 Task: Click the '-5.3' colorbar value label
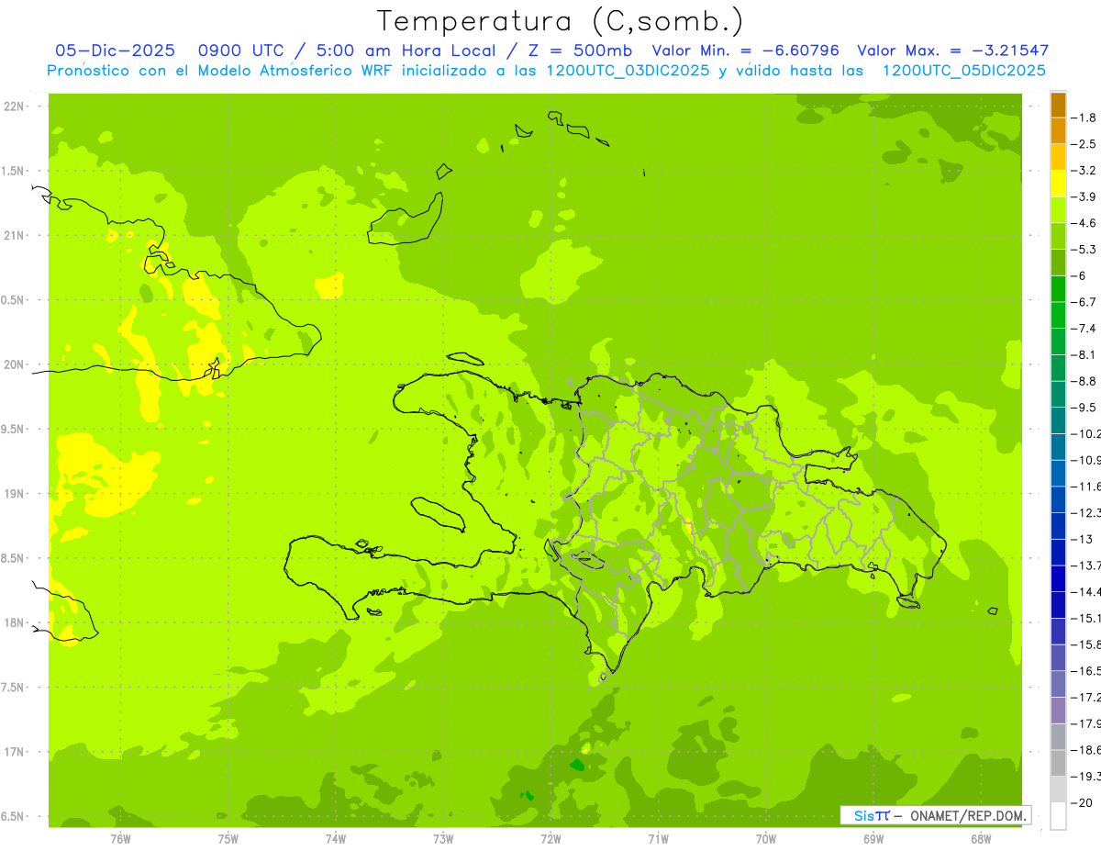(1084, 250)
